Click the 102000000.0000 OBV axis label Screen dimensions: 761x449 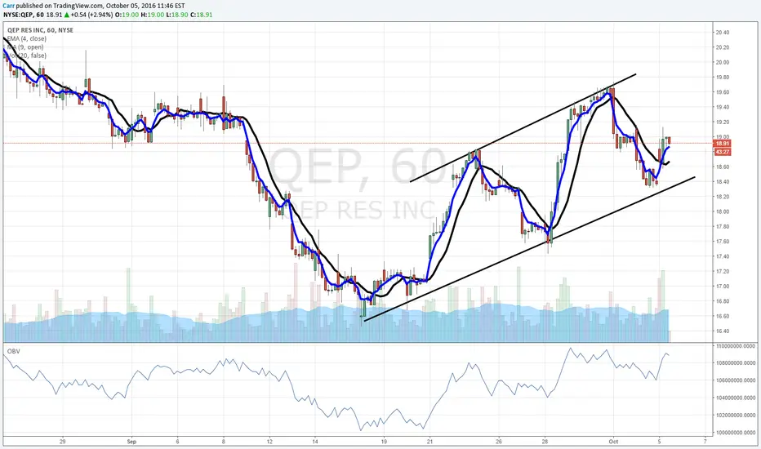(x=735, y=416)
